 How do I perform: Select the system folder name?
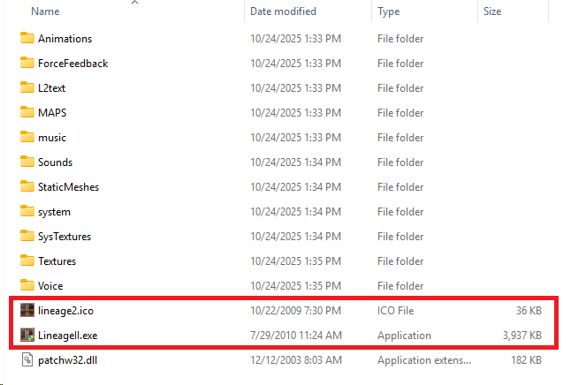point(54,212)
